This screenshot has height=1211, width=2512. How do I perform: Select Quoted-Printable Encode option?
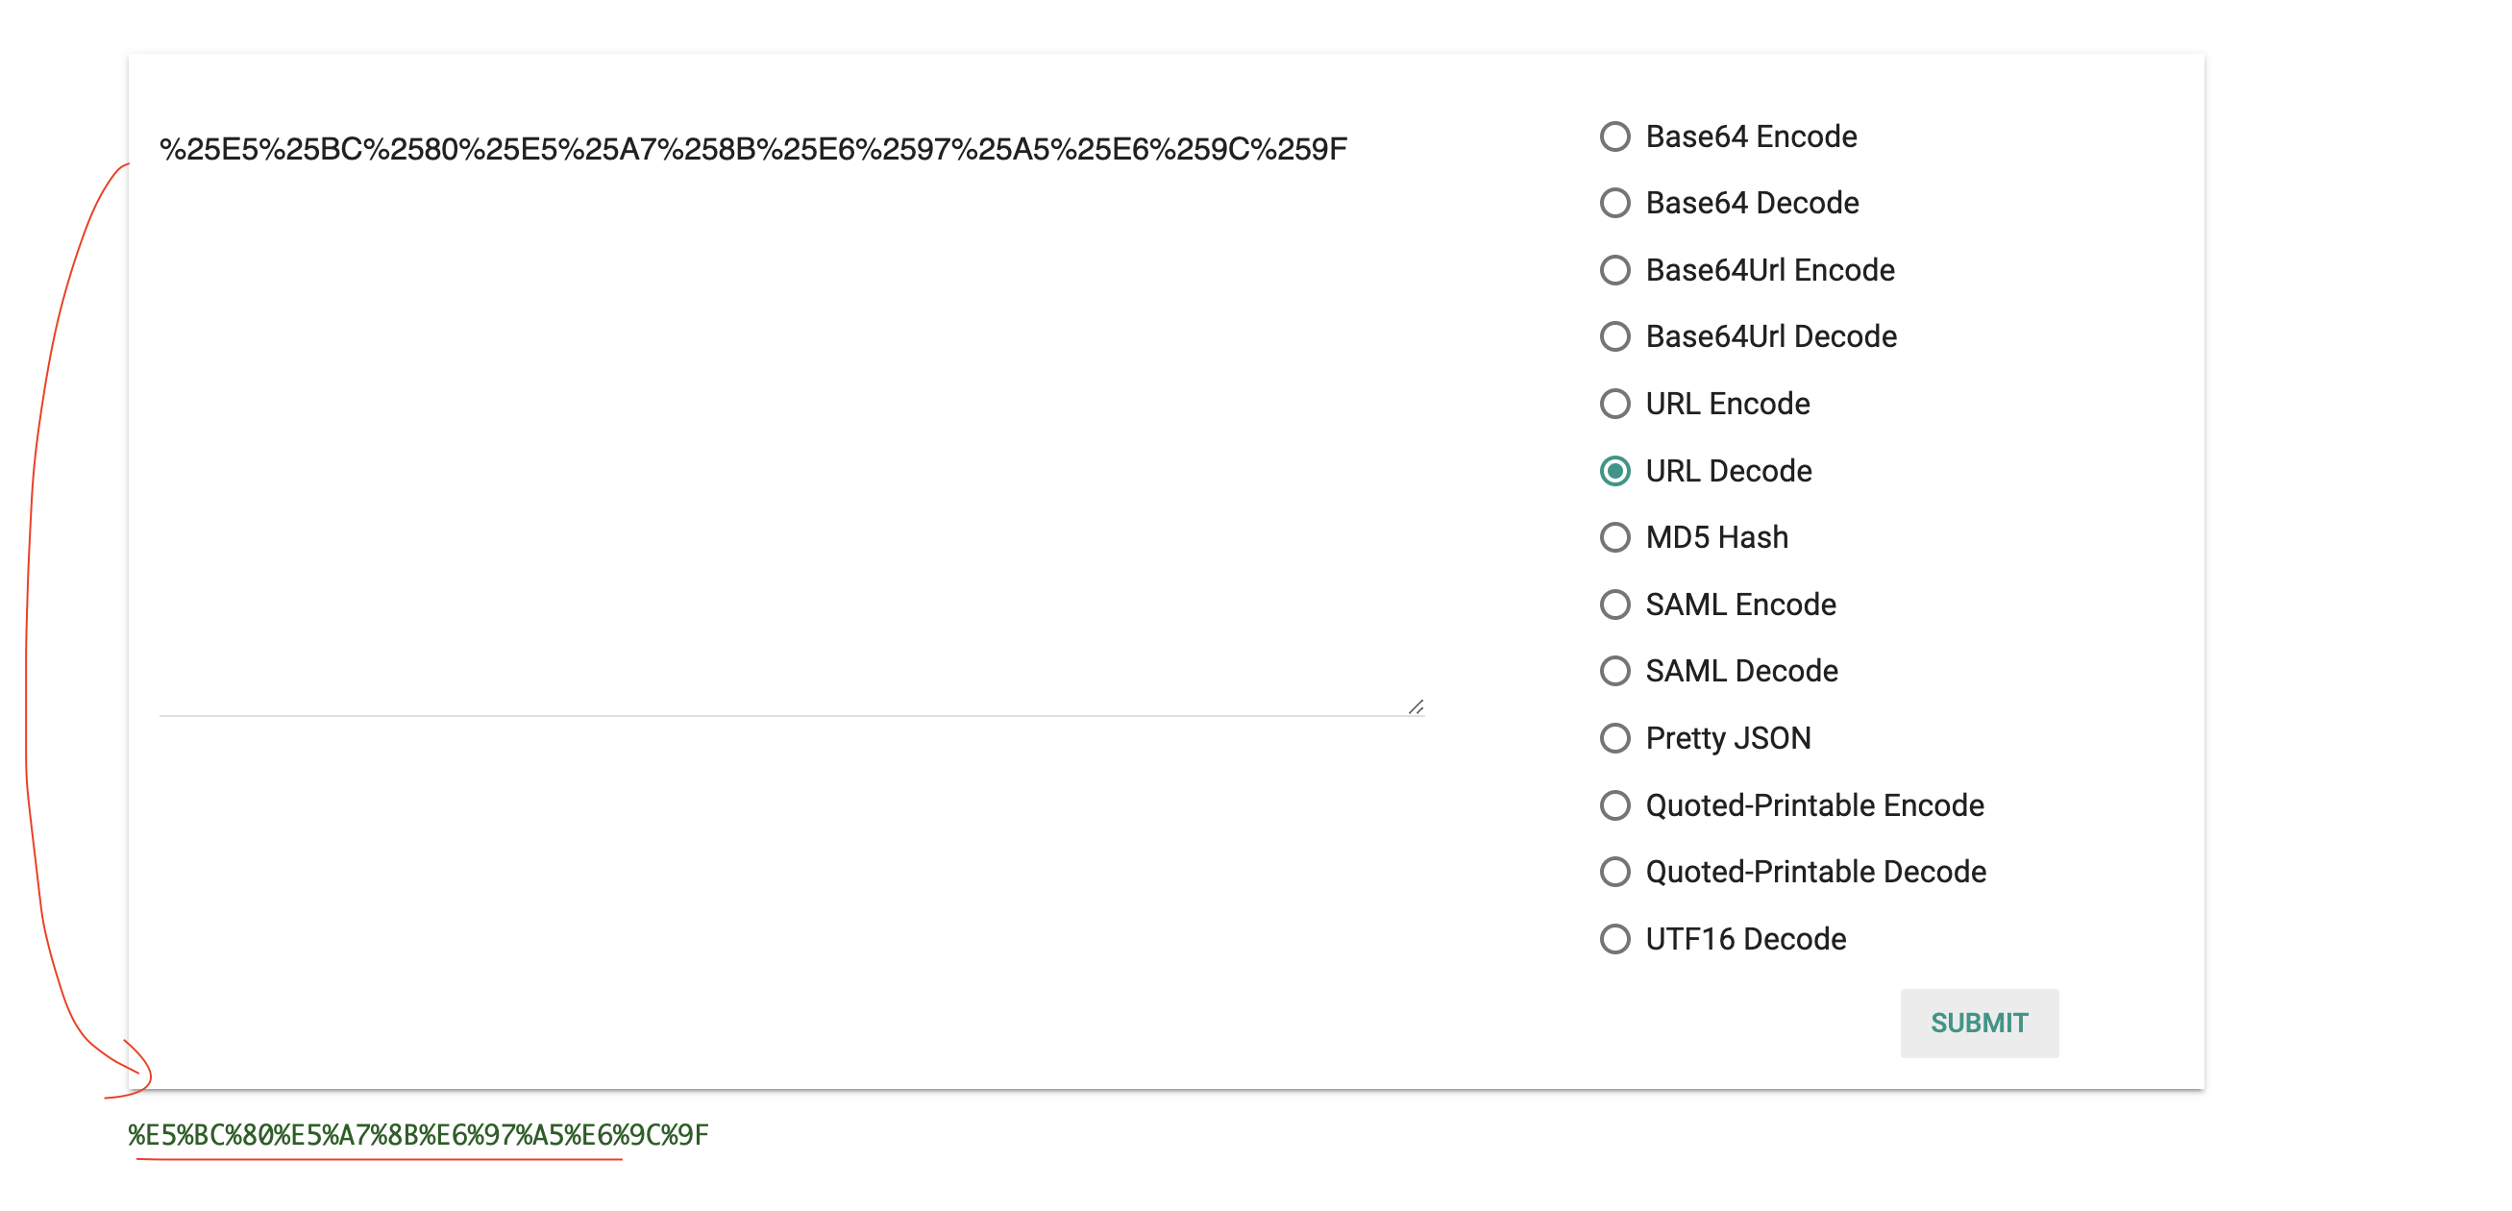1614,805
